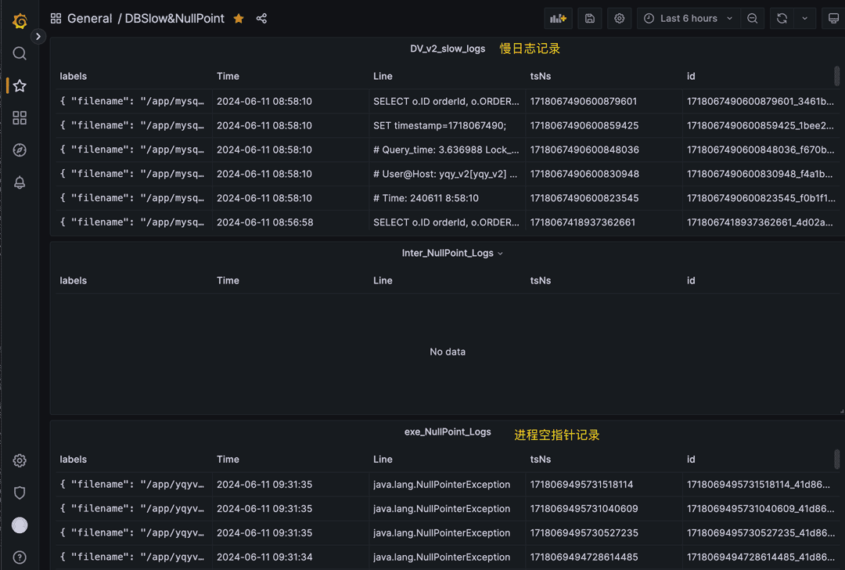Click the 'No data' message in Inter_NullPoint_Logs
Image resolution: width=845 pixels, height=570 pixels.
pos(448,352)
